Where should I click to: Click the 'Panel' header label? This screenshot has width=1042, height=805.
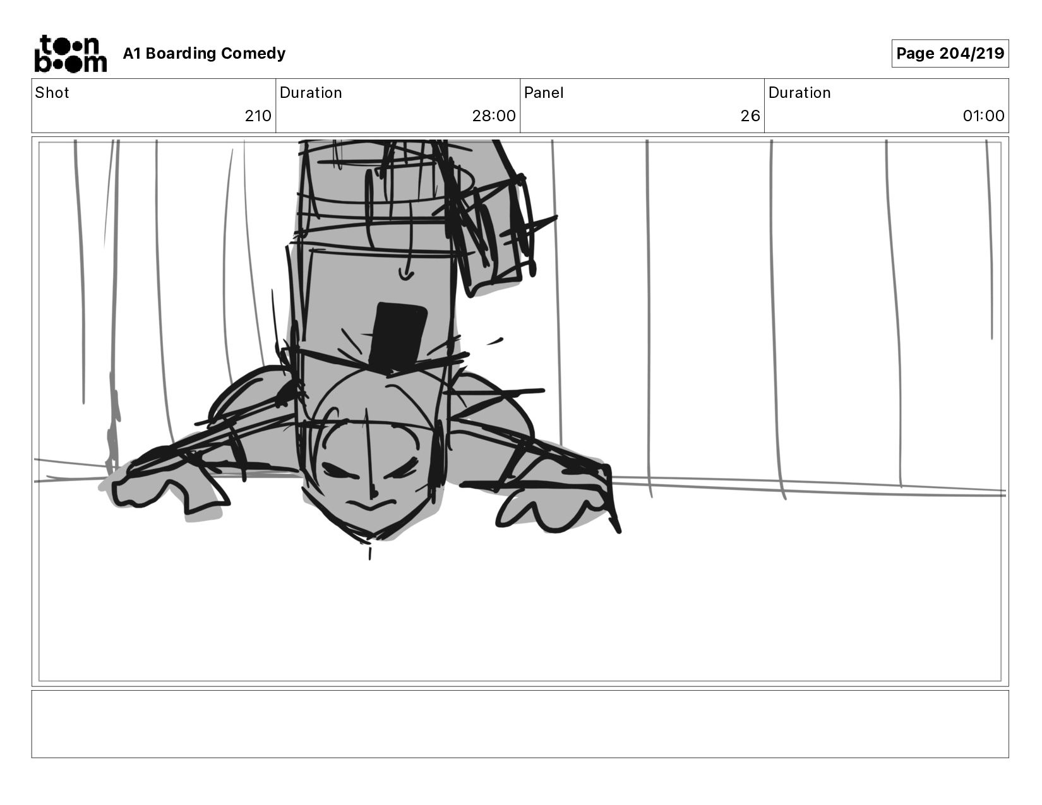click(543, 93)
